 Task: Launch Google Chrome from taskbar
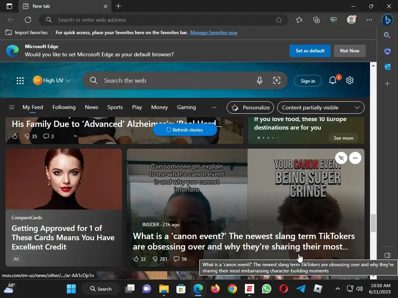tap(232, 289)
